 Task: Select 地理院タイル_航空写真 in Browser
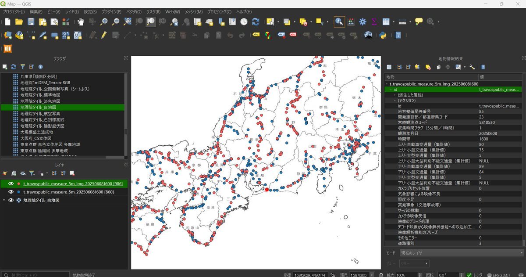pyautogui.click(x=40, y=113)
